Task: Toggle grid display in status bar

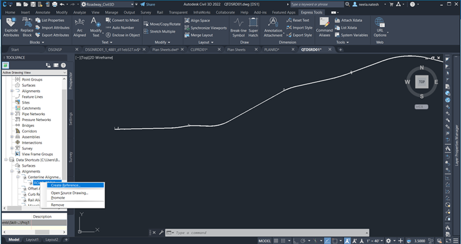Action: click(x=276, y=241)
